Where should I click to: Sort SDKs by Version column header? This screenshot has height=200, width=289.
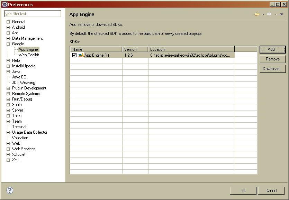click(135, 49)
